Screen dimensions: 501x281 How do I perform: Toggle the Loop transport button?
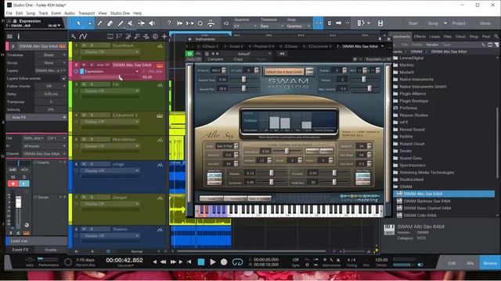(x=237, y=262)
